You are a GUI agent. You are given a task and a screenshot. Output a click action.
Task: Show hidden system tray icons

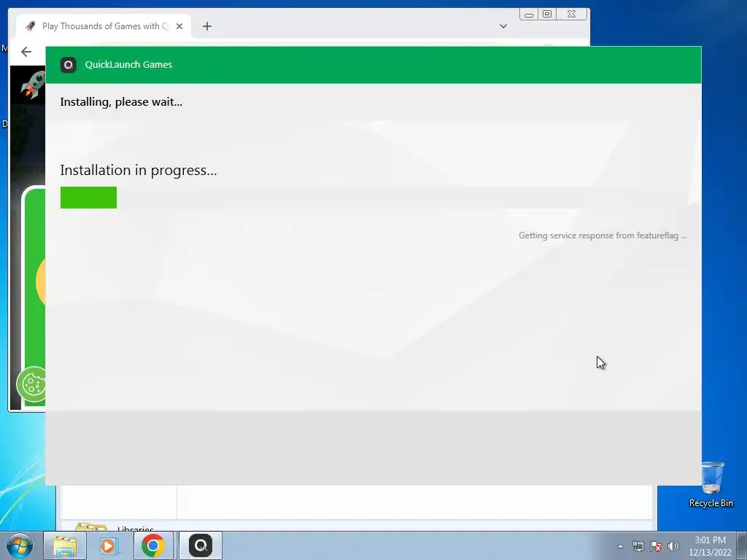(620, 546)
